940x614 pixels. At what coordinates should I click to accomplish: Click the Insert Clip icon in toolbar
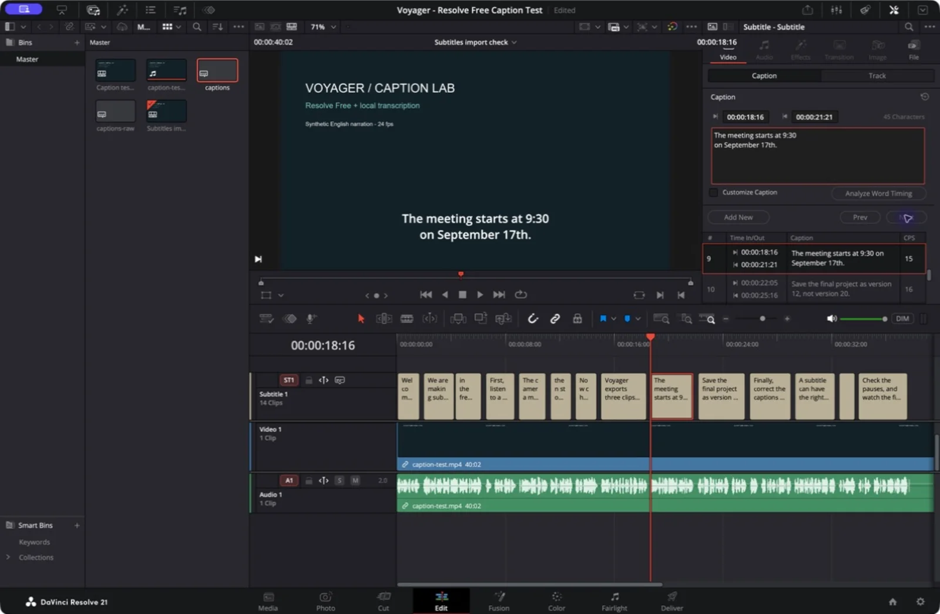point(458,318)
